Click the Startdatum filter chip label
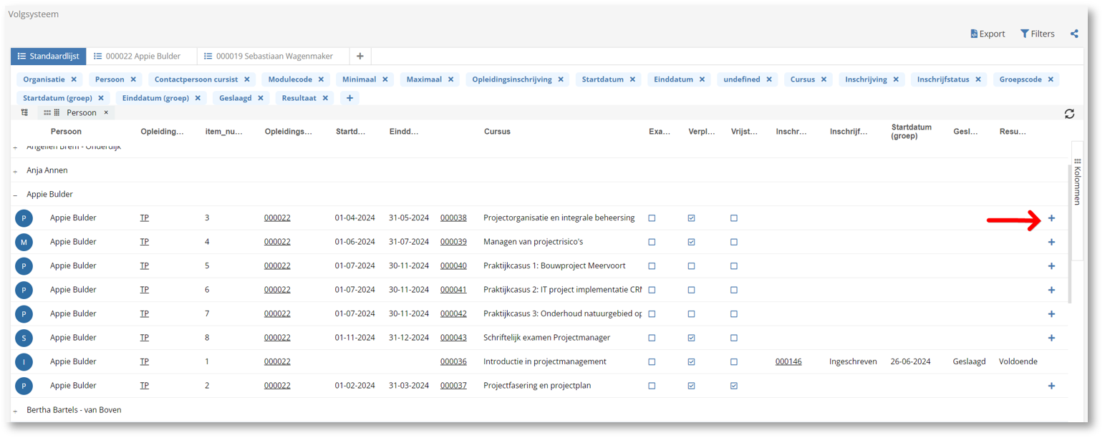The image size is (1120, 448). click(603, 79)
